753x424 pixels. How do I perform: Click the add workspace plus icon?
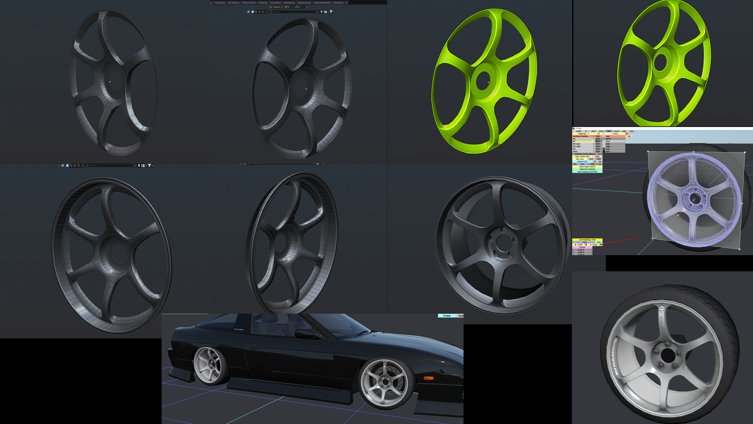tap(347, 3)
